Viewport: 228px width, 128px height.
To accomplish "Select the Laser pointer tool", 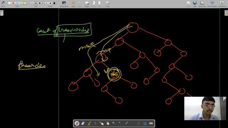I will point(126,123).
